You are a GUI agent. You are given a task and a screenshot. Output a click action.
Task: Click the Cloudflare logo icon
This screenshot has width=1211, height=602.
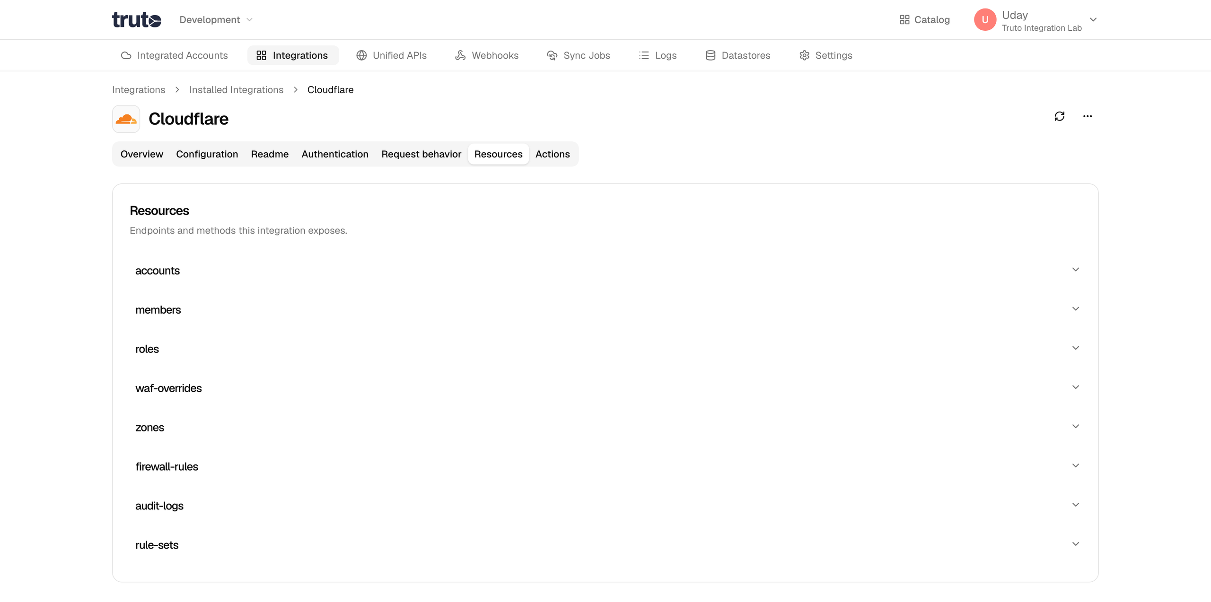(x=126, y=119)
